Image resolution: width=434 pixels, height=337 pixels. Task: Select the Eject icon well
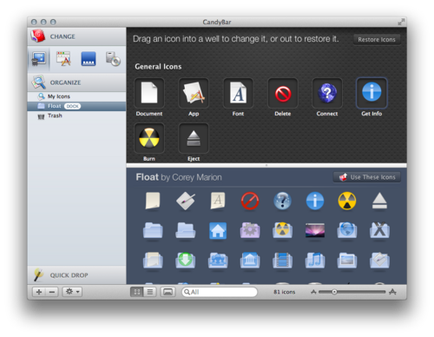[194, 138]
